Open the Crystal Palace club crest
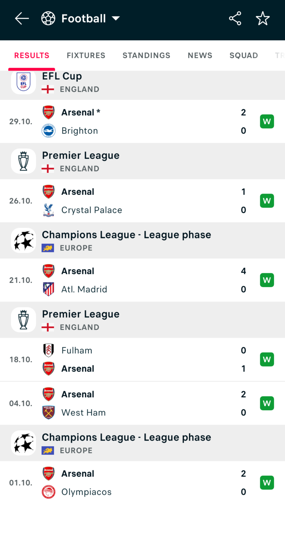The image size is (285, 538). pos(48,210)
